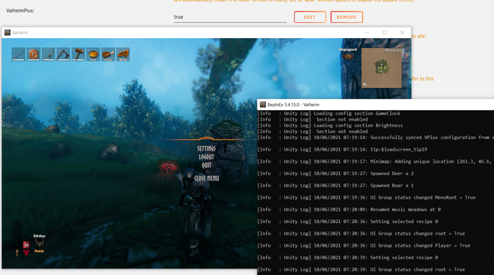Click the Ready label under Eikthyr

tap(40, 251)
